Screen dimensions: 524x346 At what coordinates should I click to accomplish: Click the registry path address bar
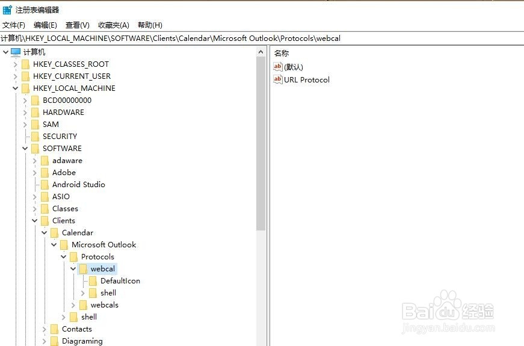[262, 39]
